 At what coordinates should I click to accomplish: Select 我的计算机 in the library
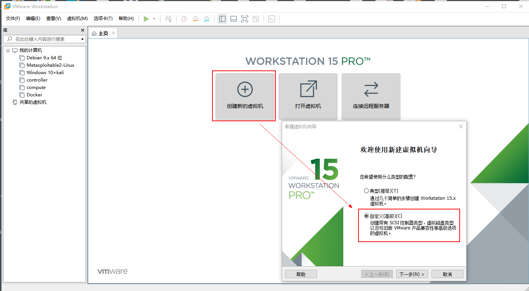click(x=31, y=50)
